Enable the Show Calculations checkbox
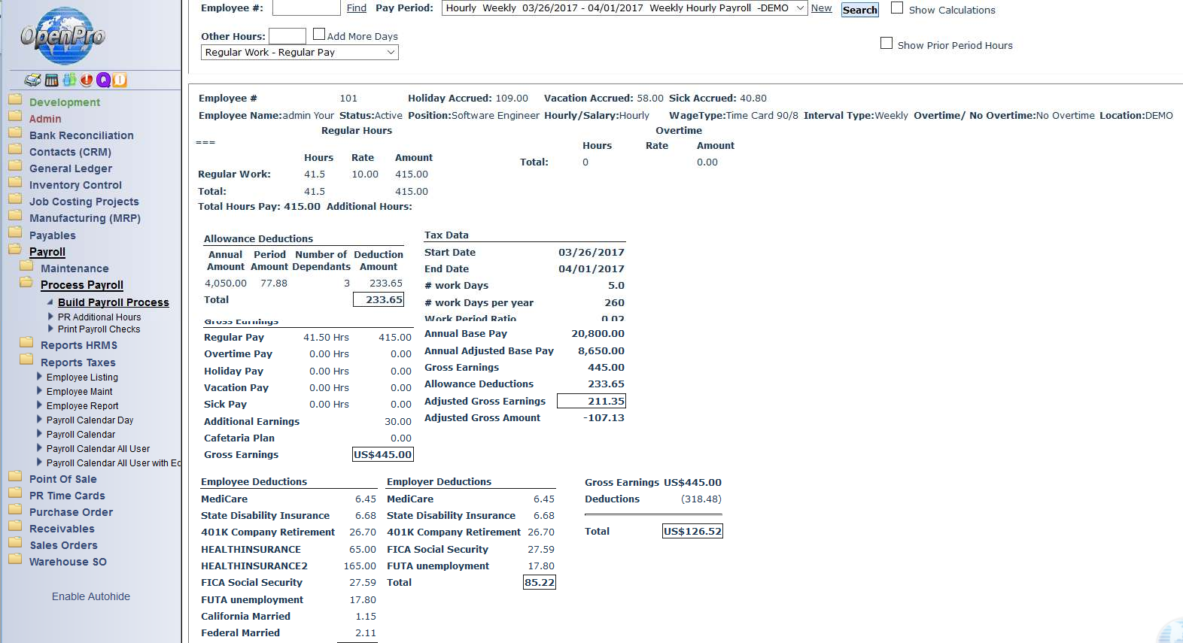The height and width of the screenshot is (643, 1183). pyautogui.click(x=897, y=8)
